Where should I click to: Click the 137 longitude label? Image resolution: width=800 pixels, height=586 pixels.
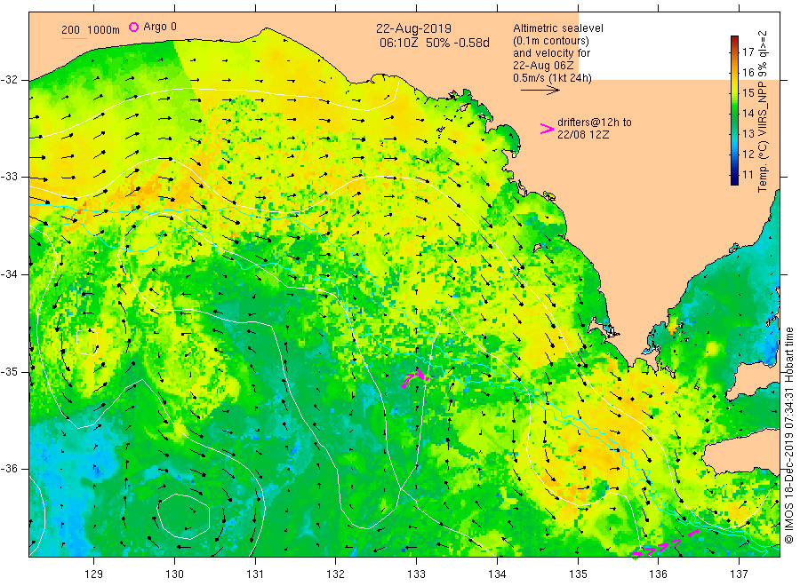tap(739, 574)
